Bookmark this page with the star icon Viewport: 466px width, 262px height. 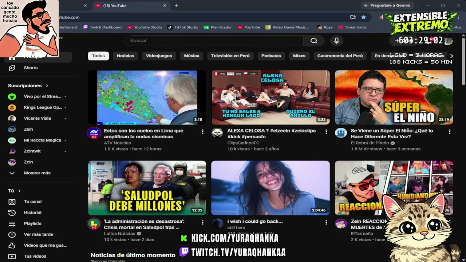(363, 17)
